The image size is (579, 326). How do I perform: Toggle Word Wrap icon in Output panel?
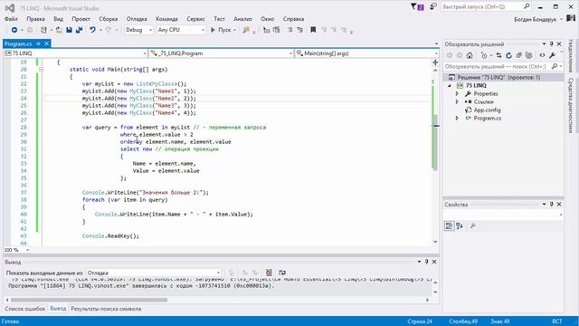(x=282, y=273)
